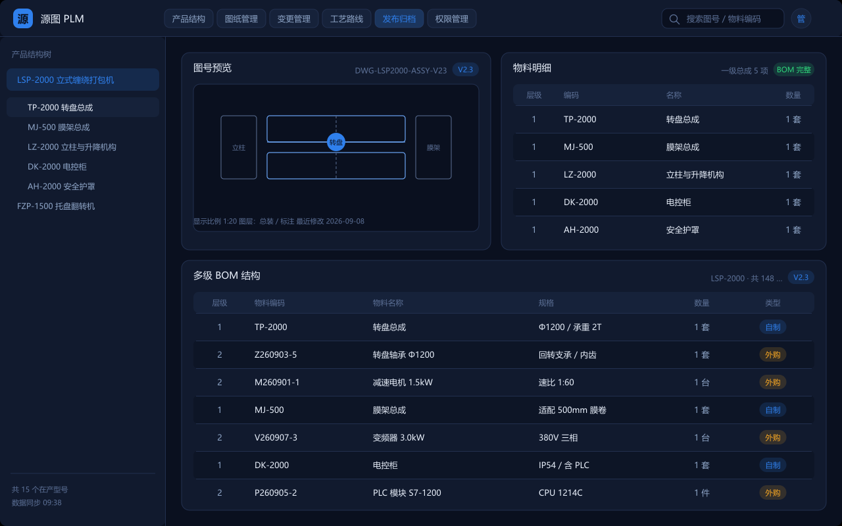Select MJ-500 膜架总成 tree node
The height and width of the screenshot is (526, 842).
[83, 127]
